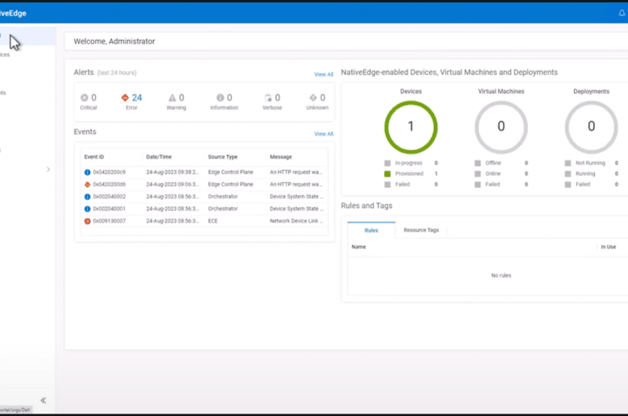Screen dimensions: 628x416
Task: Collapse the sidebar with double-chevron icon
Action: [x=43, y=400]
